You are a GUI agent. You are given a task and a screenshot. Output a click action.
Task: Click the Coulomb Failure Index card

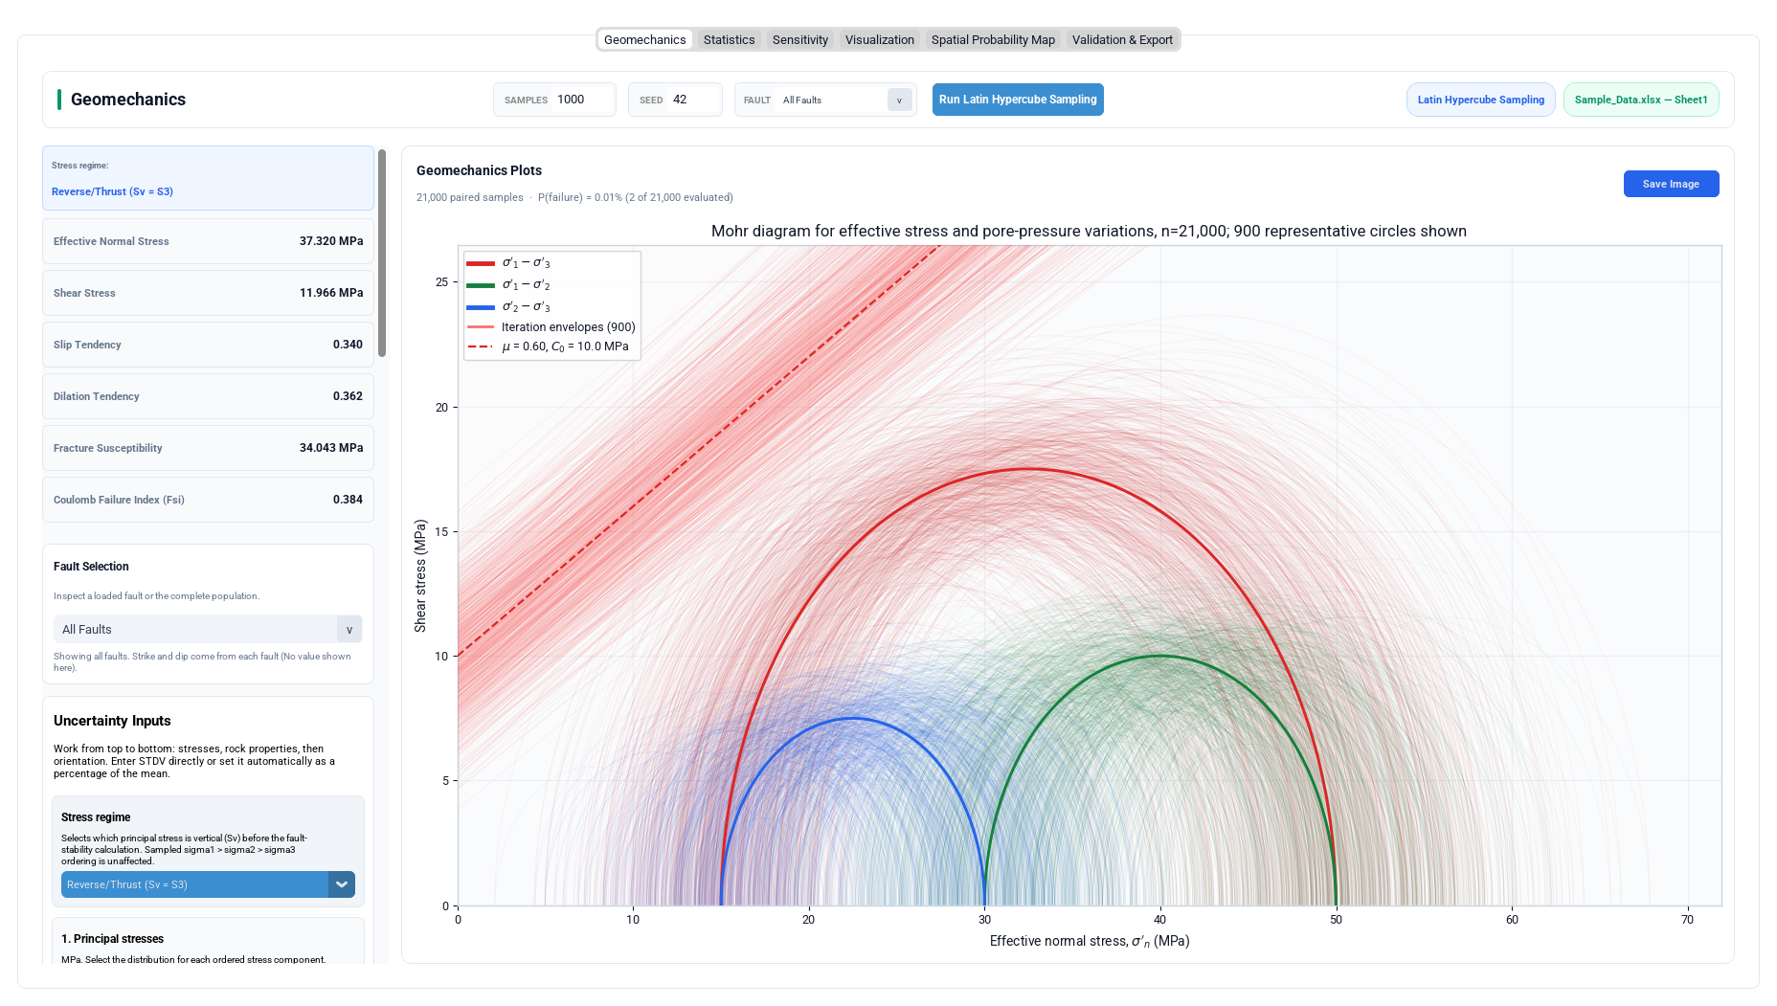(x=208, y=500)
